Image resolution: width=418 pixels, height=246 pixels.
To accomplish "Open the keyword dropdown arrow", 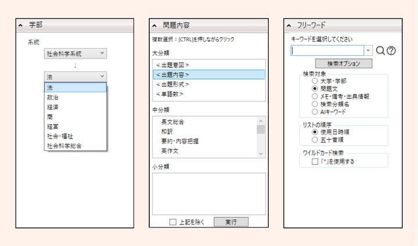I will pyautogui.click(x=368, y=50).
